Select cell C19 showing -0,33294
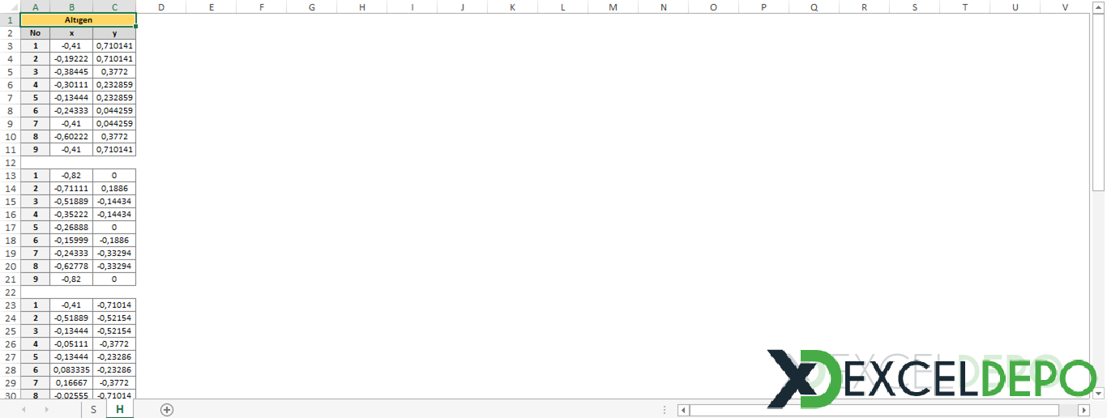The image size is (1107, 418). (x=114, y=253)
